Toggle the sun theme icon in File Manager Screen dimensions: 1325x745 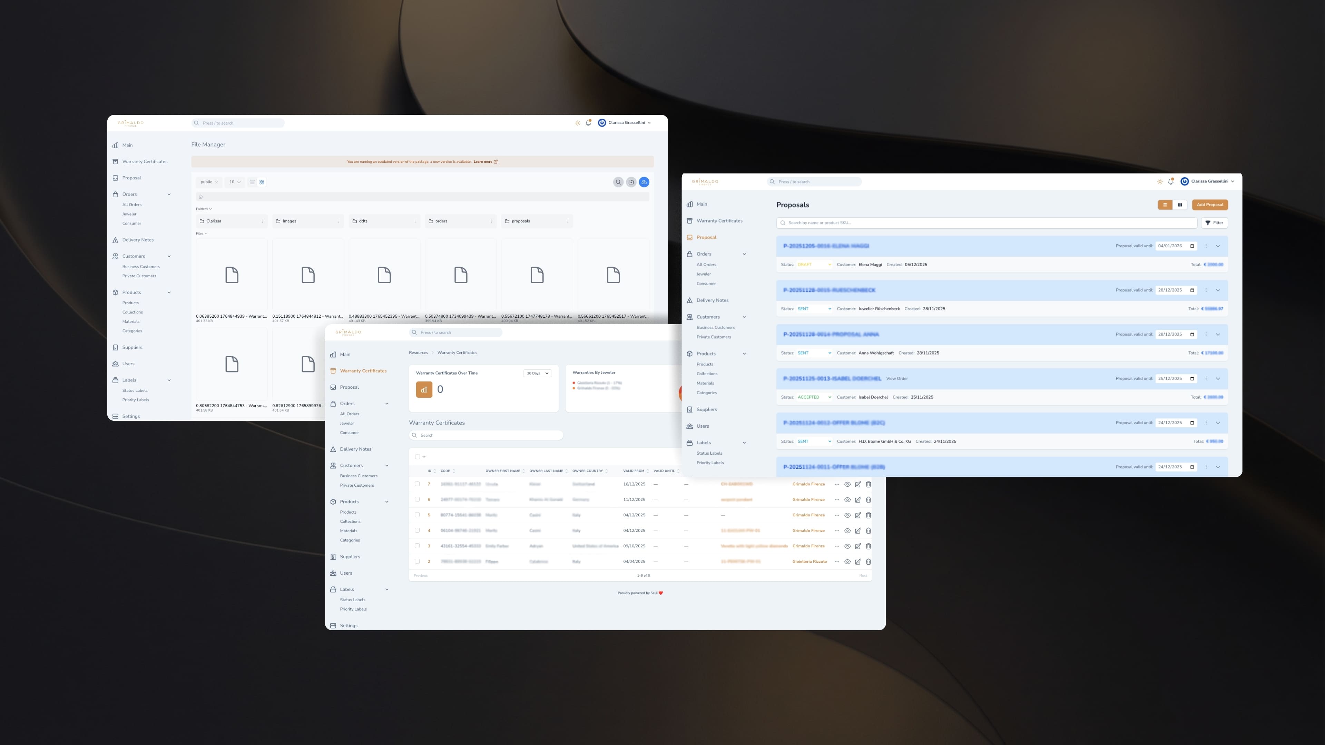click(578, 123)
